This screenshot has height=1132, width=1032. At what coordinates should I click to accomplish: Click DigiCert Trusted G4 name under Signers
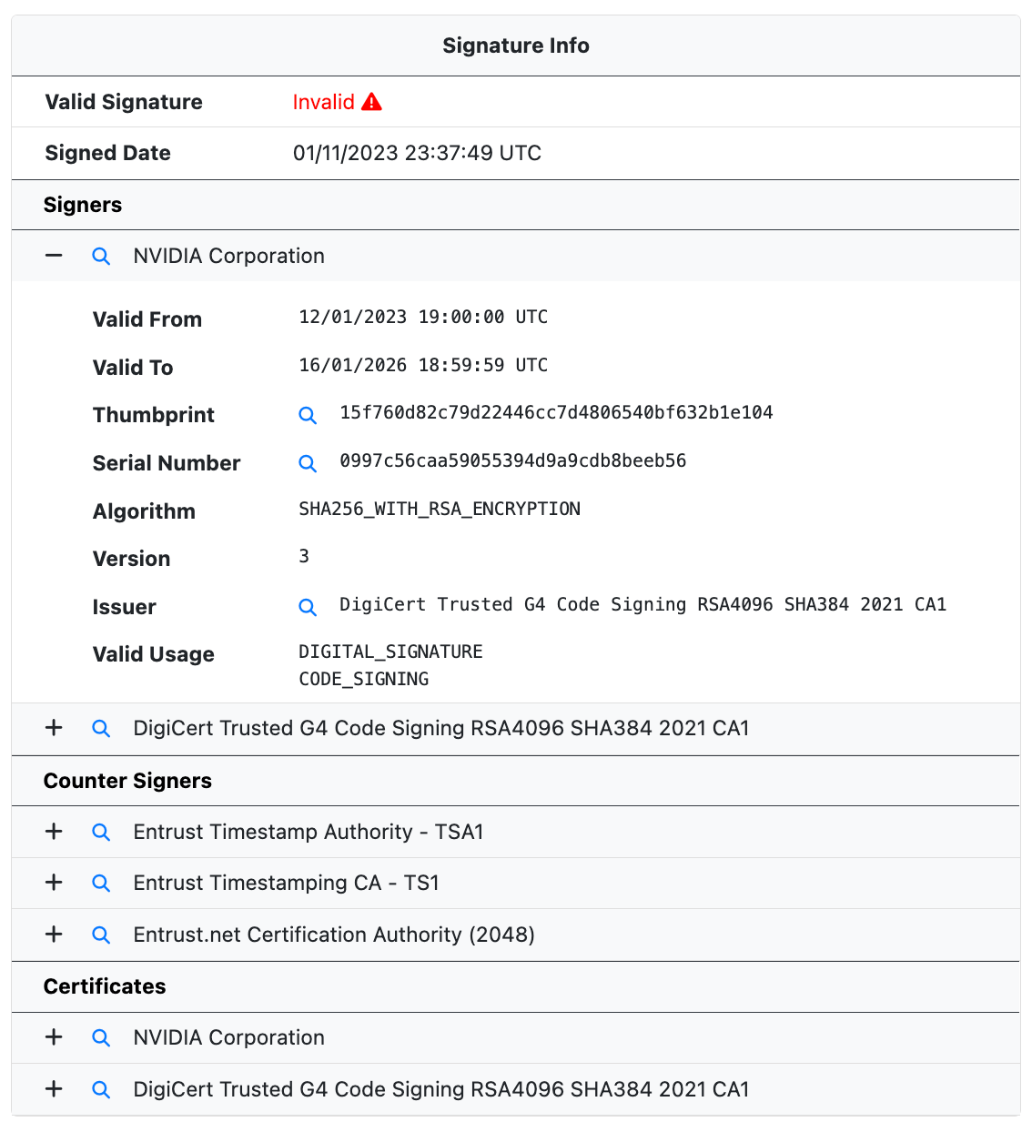[441, 728]
